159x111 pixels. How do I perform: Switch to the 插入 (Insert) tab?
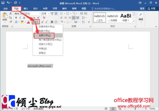pos(26,9)
